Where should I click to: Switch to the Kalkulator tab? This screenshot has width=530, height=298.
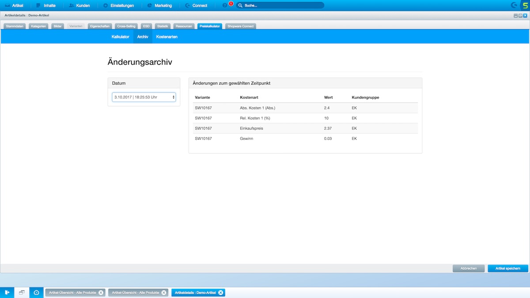(x=120, y=37)
